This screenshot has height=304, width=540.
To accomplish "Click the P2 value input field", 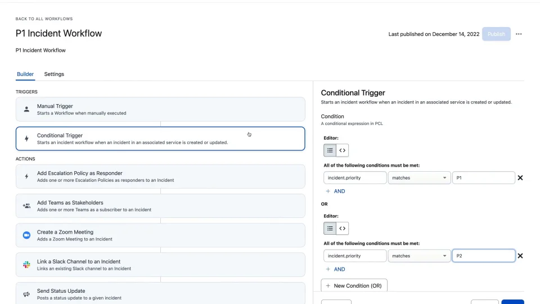I will pos(484,256).
